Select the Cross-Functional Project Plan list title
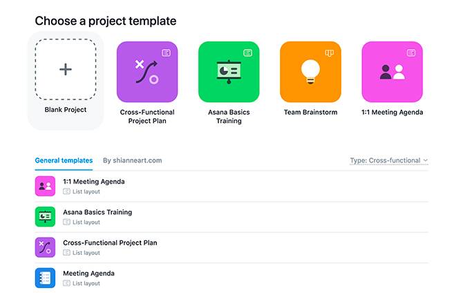Screen dimensions: 463x293 point(110,243)
